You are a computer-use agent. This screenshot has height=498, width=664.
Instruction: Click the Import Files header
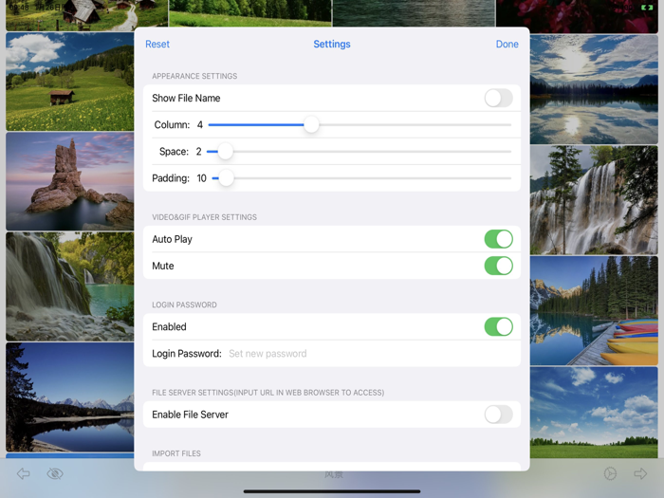click(176, 453)
